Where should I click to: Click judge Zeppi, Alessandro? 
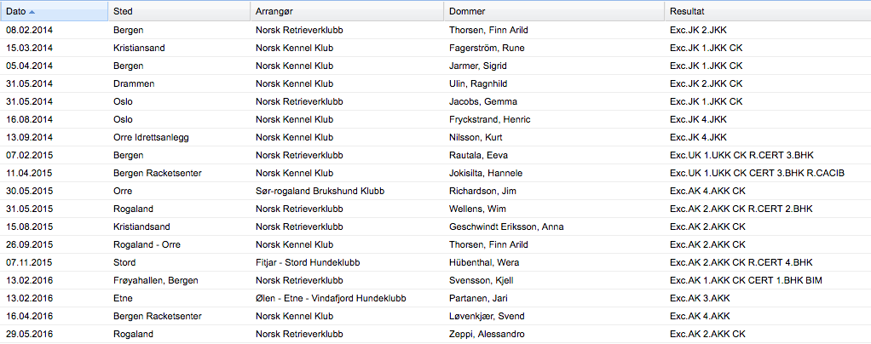[x=487, y=335]
